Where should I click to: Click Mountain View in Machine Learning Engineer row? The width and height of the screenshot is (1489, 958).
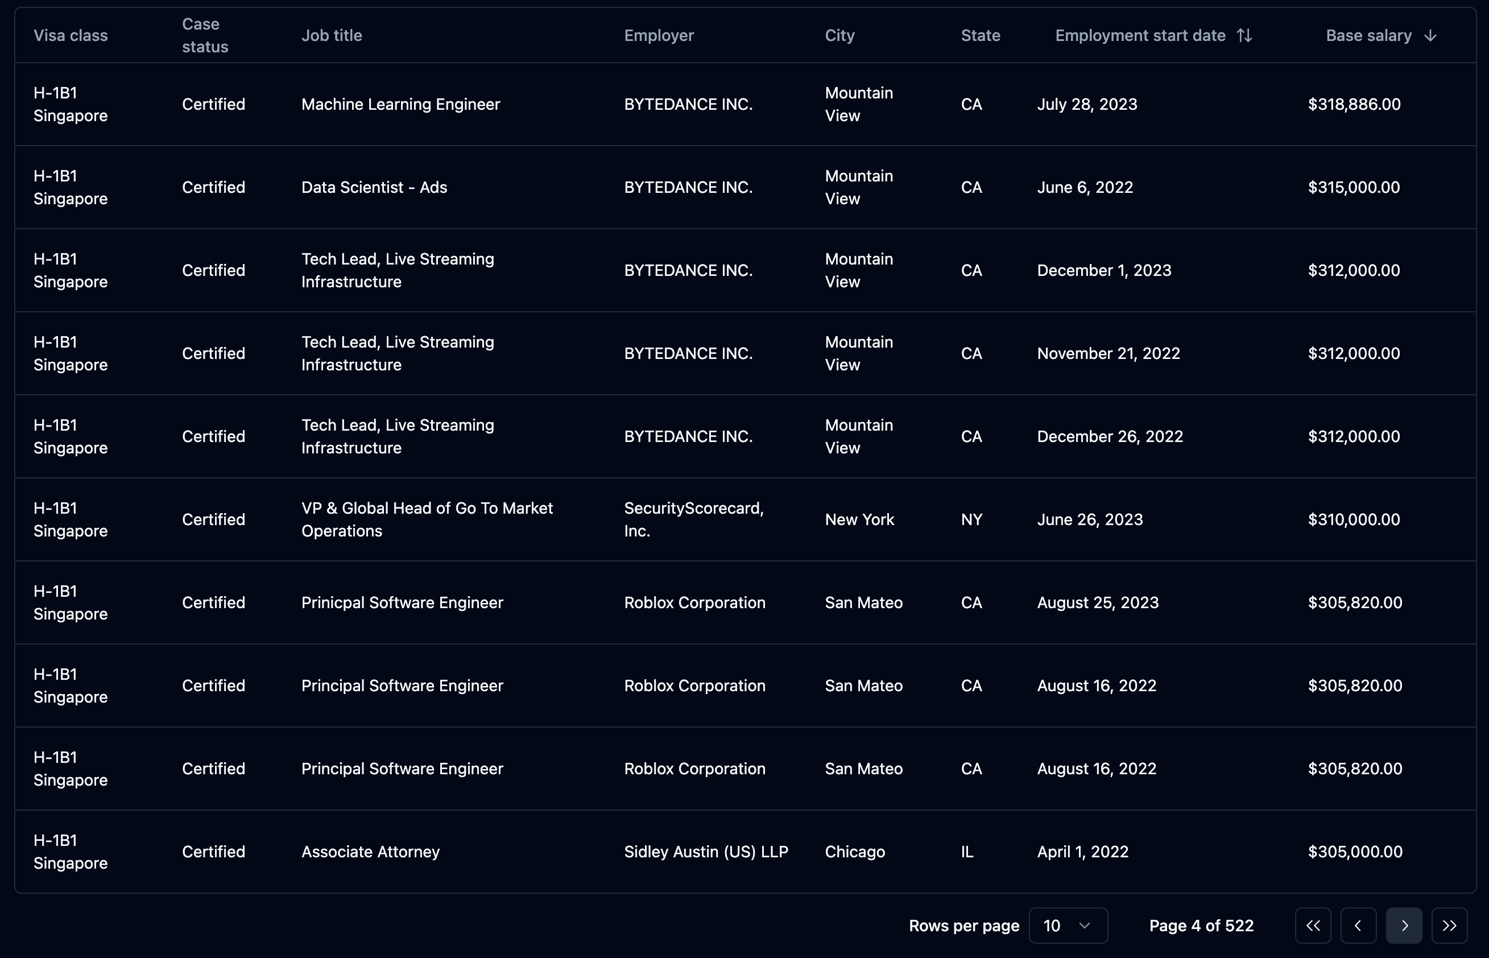[x=858, y=104]
